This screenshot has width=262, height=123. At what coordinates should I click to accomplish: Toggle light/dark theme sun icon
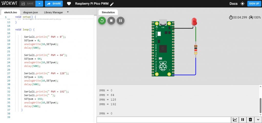click(x=243, y=4)
